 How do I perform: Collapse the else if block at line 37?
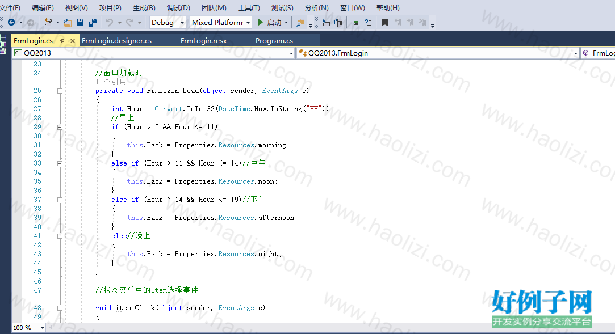pyautogui.click(x=60, y=200)
